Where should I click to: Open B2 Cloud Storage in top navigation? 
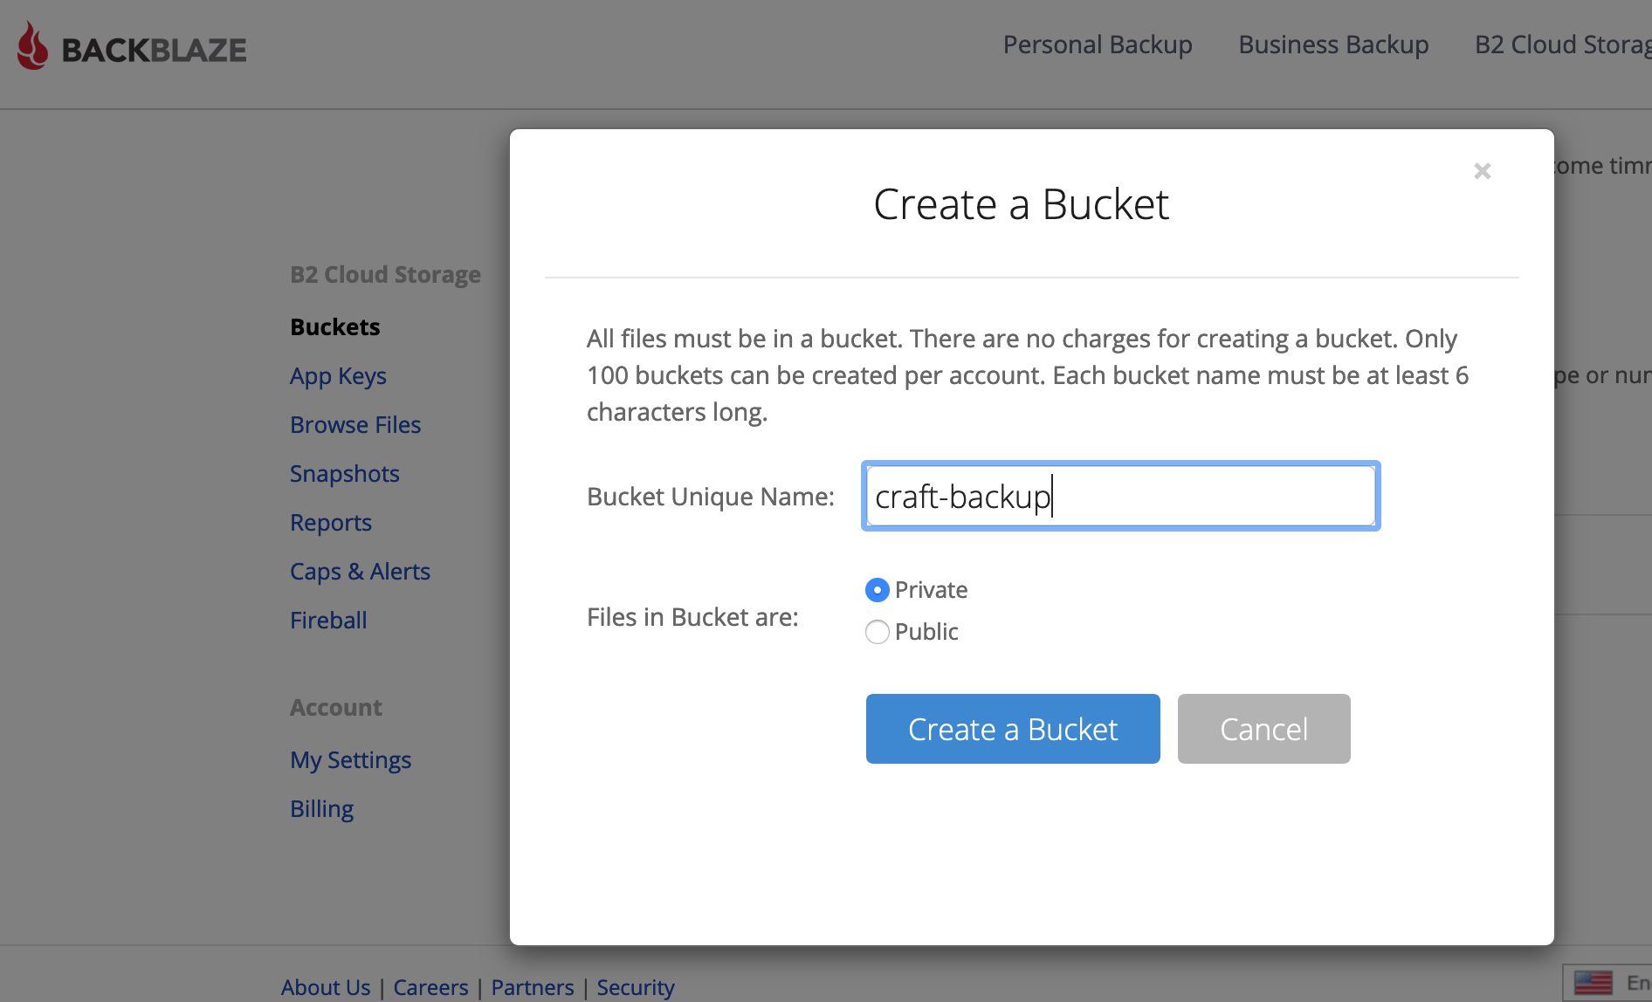[1563, 45]
